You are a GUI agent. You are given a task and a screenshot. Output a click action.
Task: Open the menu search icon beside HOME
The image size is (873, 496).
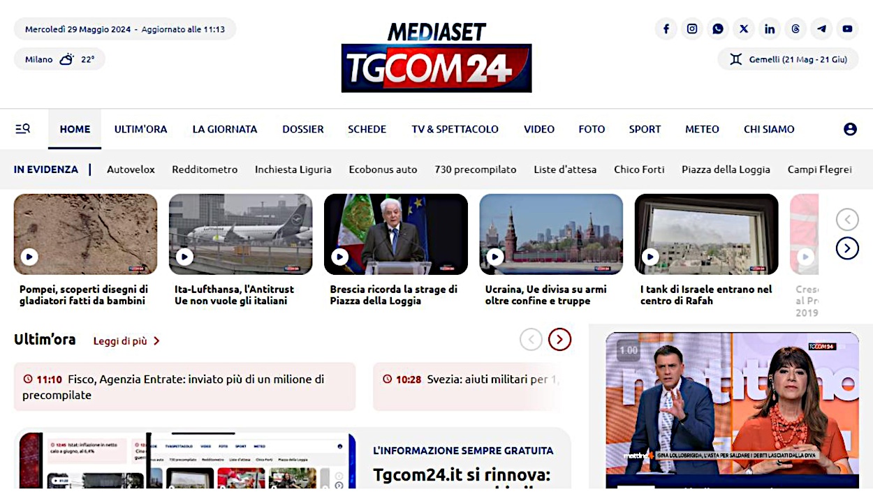click(22, 128)
